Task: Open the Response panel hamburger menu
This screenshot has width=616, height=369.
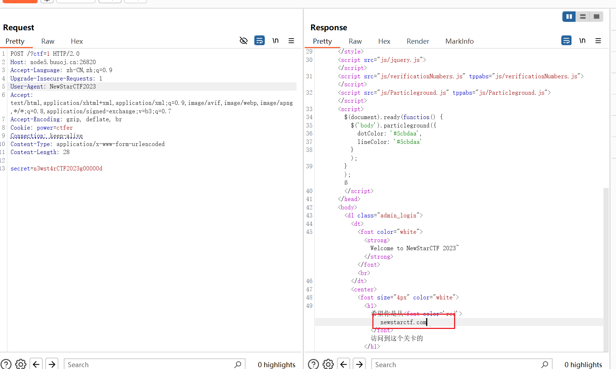Action: point(598,40)
